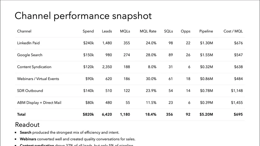Select the 'Cost / MQL' column header
The height and width of the screenshot is (146, 260).
coord(233,32)
